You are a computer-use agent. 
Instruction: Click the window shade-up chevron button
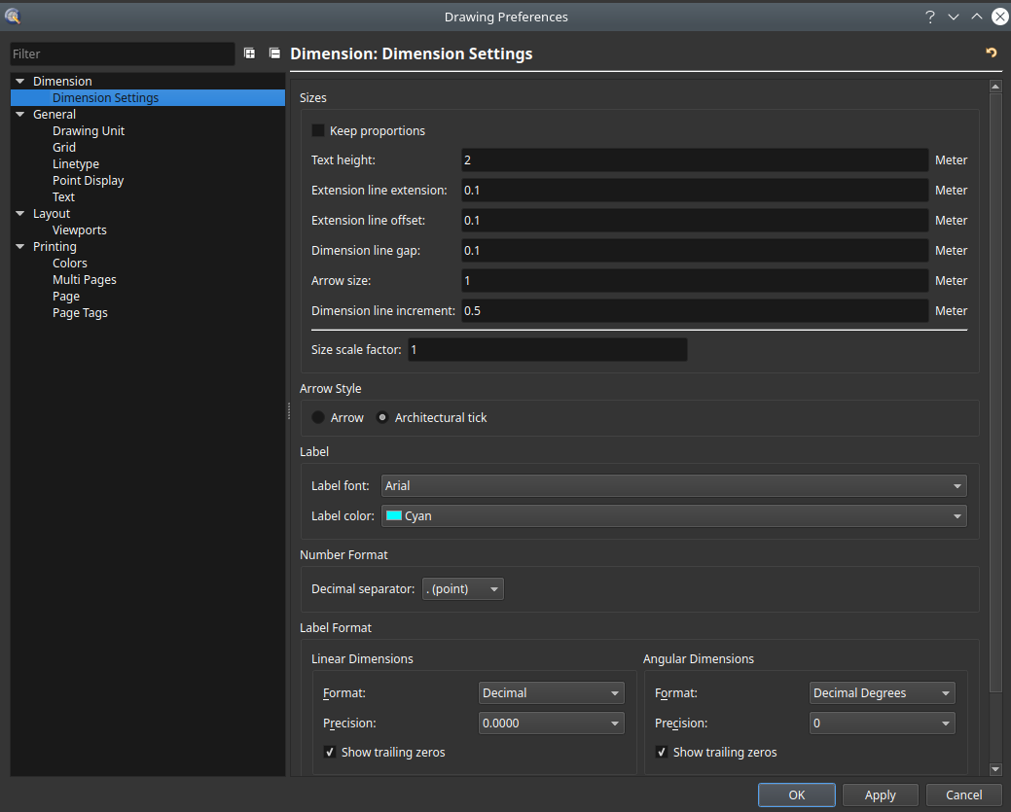(977, 17)
